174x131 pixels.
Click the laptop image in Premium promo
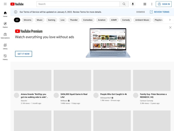[x=108, y=43]
